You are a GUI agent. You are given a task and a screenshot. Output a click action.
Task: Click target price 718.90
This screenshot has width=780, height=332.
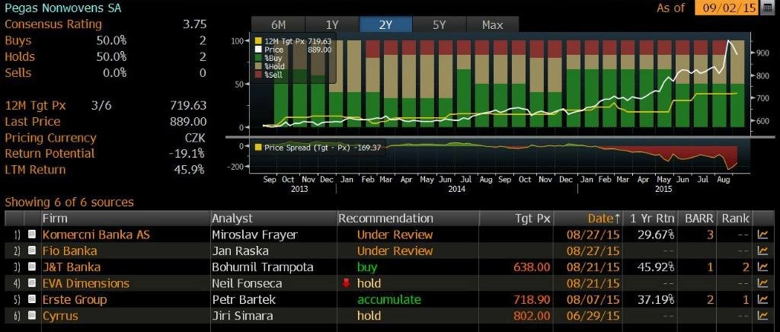[532, 300]
